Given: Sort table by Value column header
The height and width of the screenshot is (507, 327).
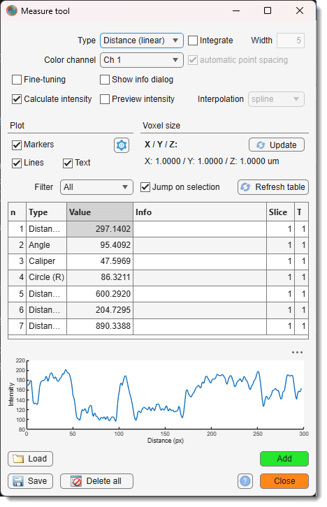Looking at the screenshot, I should point(100,212).
